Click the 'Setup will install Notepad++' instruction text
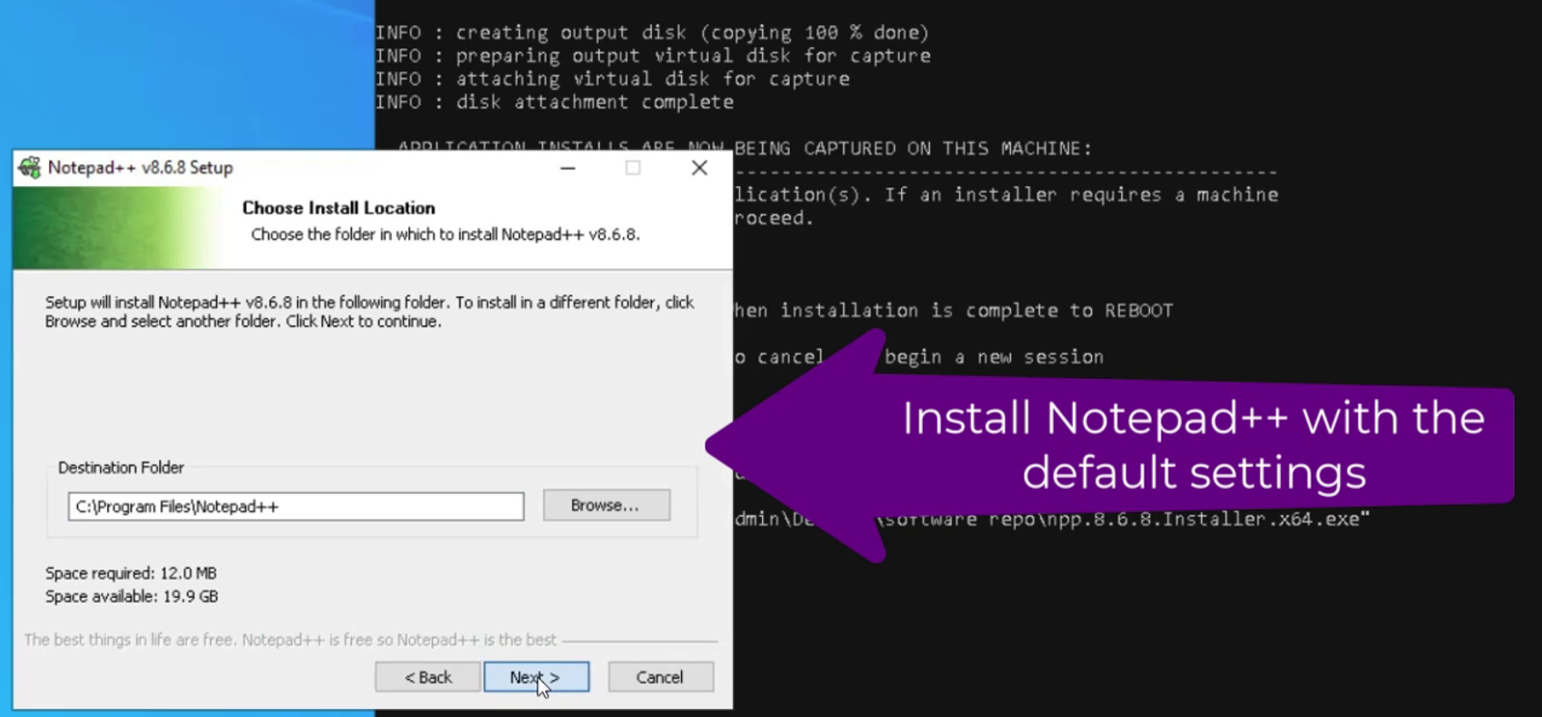Screen dimensions: 1542x717 pos(370,312)
